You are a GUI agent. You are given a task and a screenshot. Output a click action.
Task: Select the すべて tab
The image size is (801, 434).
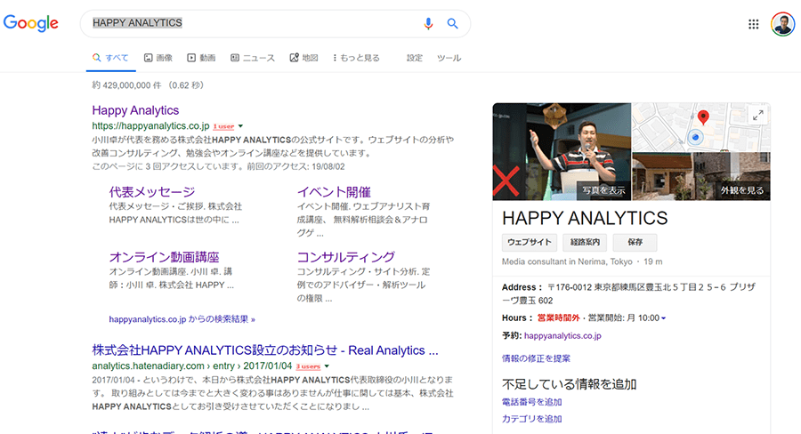click(x=111, y=58)
